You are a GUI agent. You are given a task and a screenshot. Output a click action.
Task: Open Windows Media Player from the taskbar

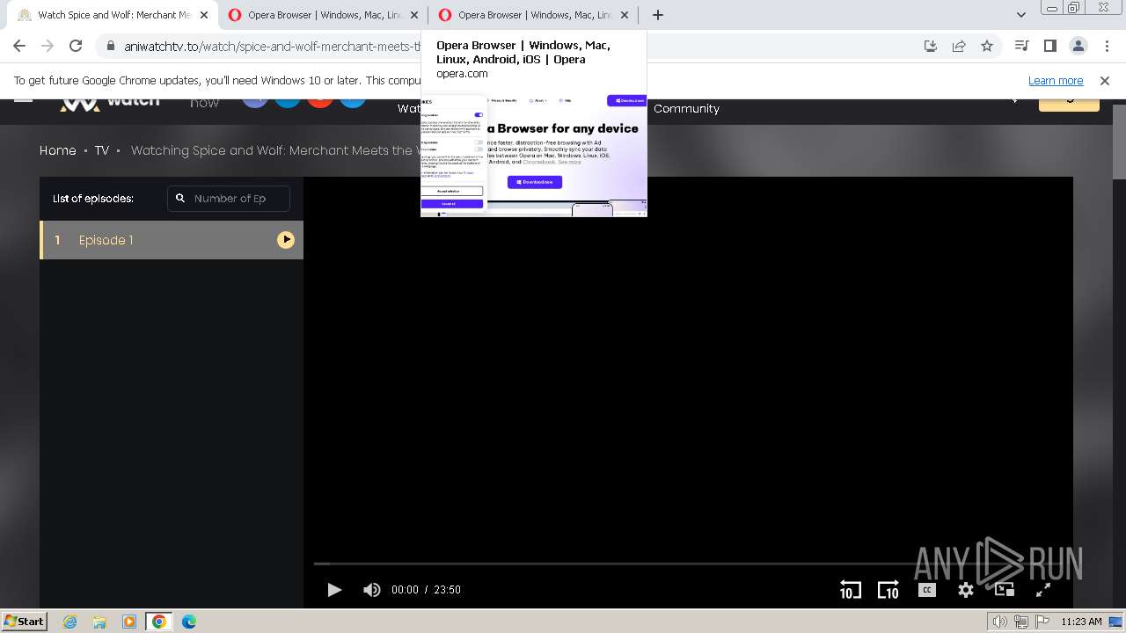129,622
